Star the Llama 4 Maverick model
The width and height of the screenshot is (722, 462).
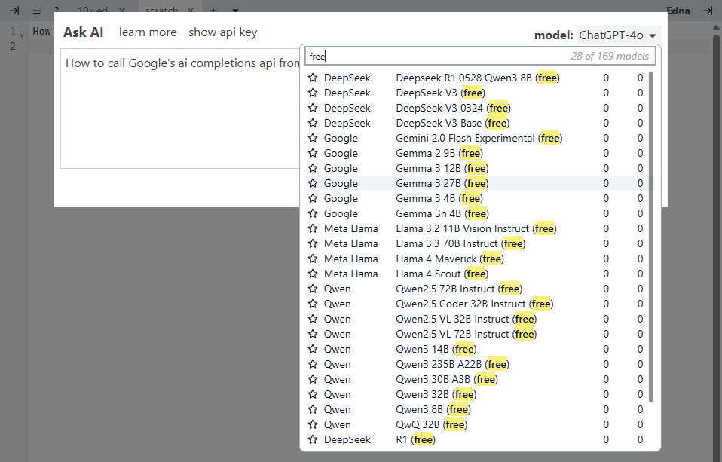click(313, 259)
